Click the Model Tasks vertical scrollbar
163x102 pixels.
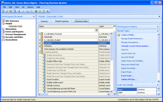point(158,58)
